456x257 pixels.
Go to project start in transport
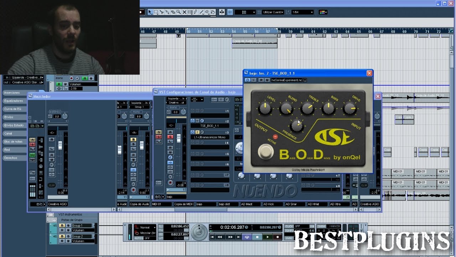212,237
